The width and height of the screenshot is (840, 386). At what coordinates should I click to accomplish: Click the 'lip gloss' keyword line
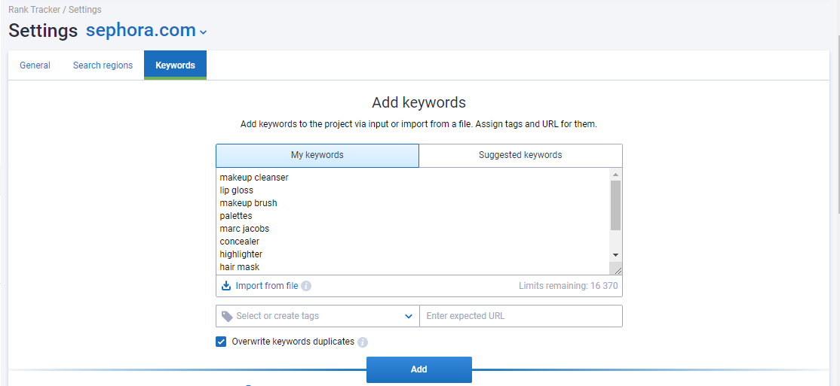[236, 190]
